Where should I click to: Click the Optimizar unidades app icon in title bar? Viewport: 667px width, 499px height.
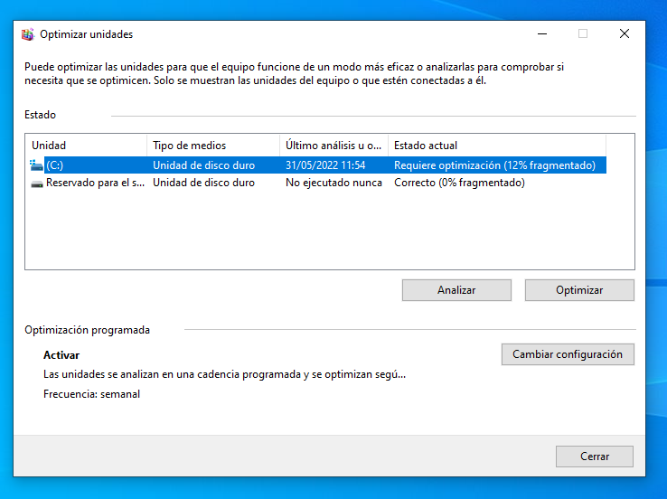(x=28, y=34)
